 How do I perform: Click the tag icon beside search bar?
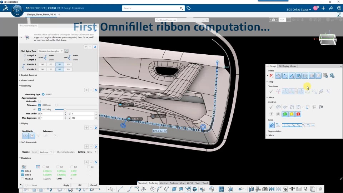click(x=189, y=8)
